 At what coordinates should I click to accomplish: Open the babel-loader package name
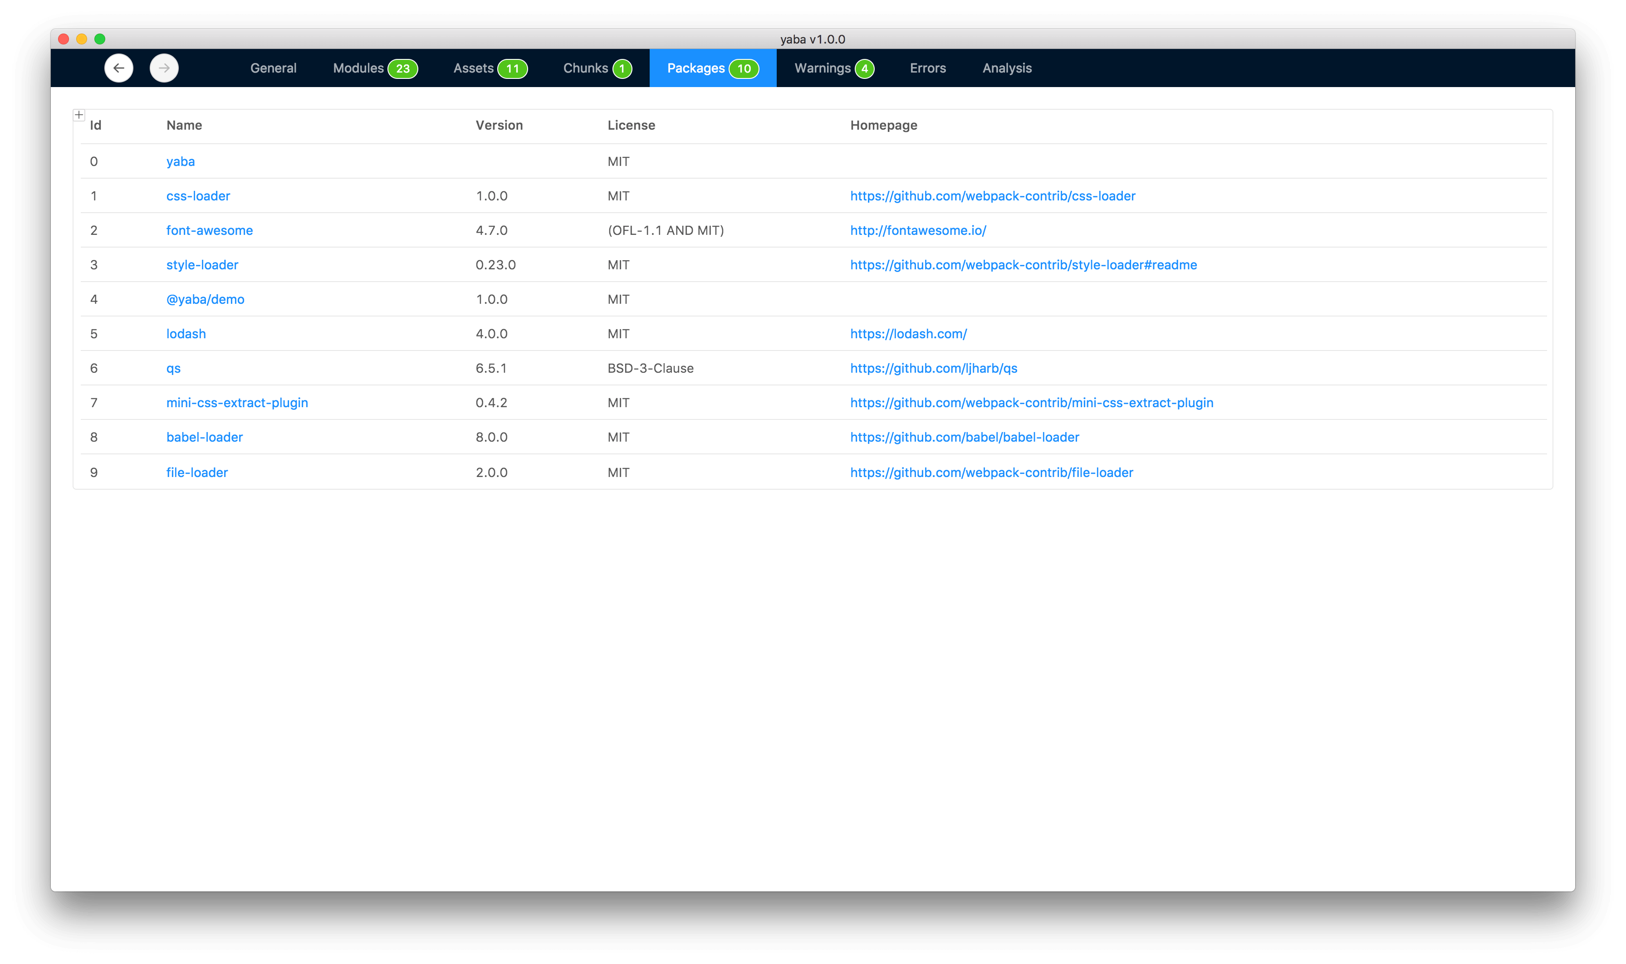[x=205, y=437]
